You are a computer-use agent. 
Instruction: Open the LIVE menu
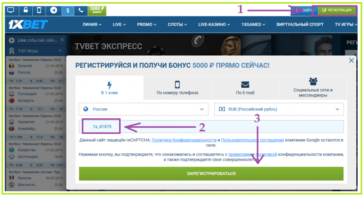point(119,25)
